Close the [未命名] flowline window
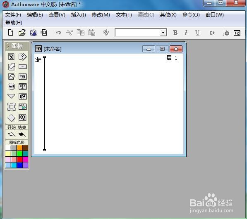The height and width of the screenshot is (219, 247). pos(176,49)
